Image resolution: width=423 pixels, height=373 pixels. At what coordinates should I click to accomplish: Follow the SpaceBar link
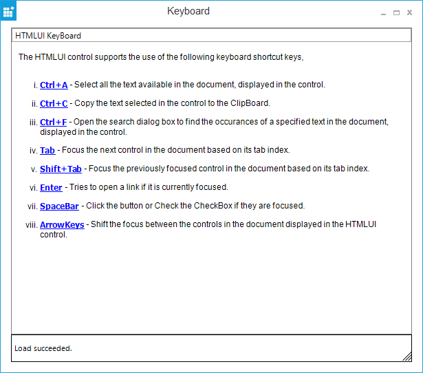pos(60,206)
